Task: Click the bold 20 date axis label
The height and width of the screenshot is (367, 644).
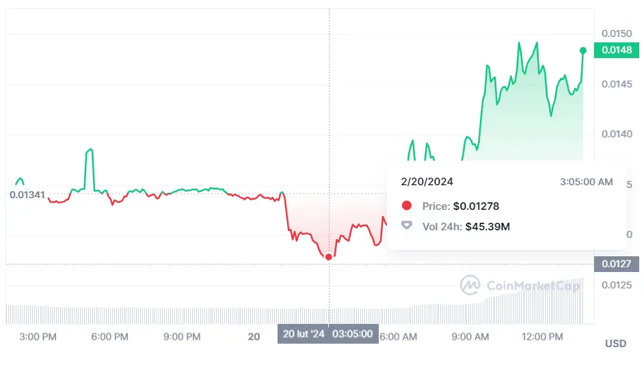Action: click(x=254, y=337)
